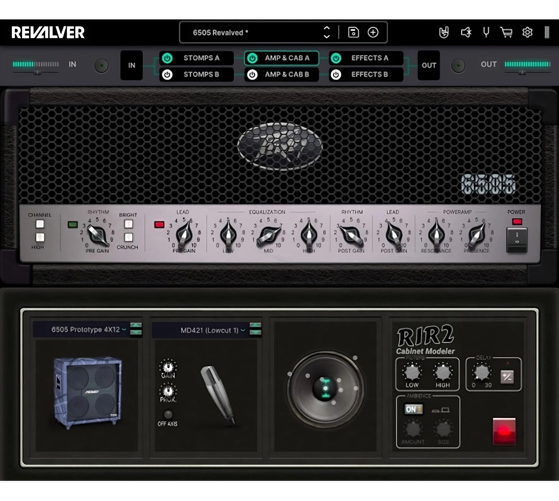This screenshot has width=559, height=501.
Task: Click the rock hand gesture icon
Action: tap(444, 32)
